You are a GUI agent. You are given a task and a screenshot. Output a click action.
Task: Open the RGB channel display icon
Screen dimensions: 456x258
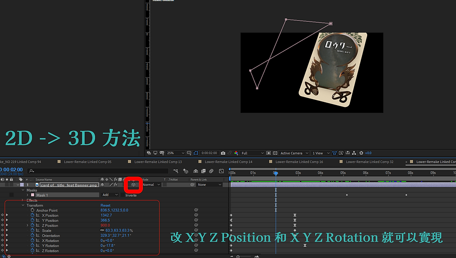click(236, 153)
